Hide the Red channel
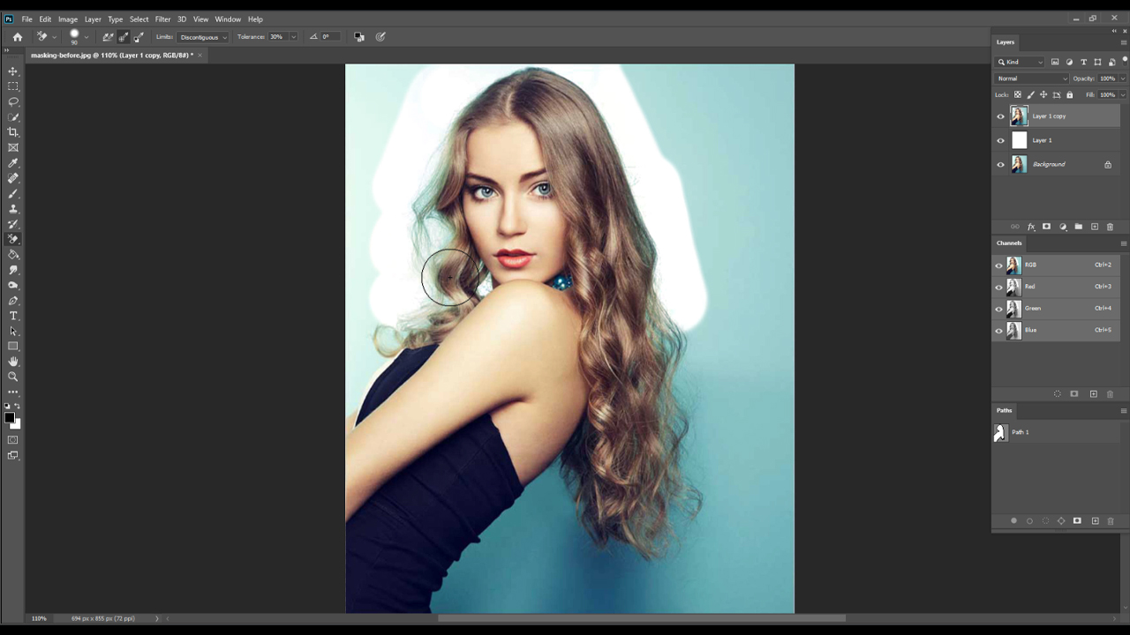This screenshot has width=1130, height=635. point(999,287)
